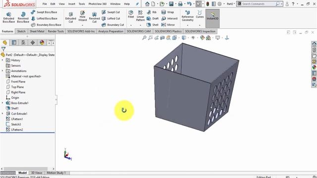
Task: Open the ConfigurationManager tab
Action: click(x=23, y=43)
